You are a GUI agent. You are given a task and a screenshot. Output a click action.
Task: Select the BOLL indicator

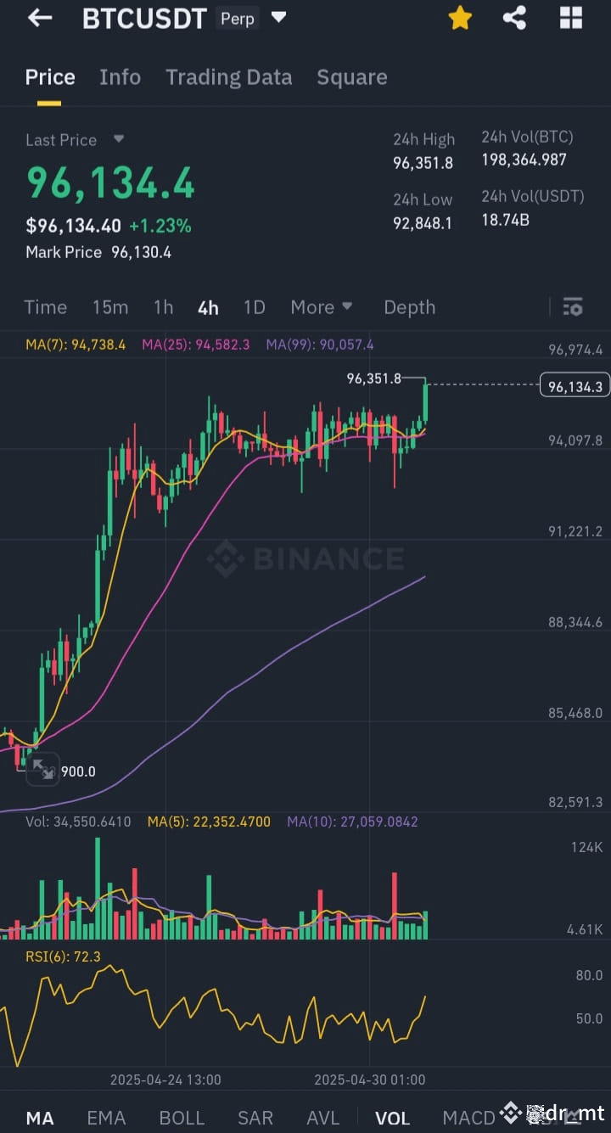tap(182, 1118)
